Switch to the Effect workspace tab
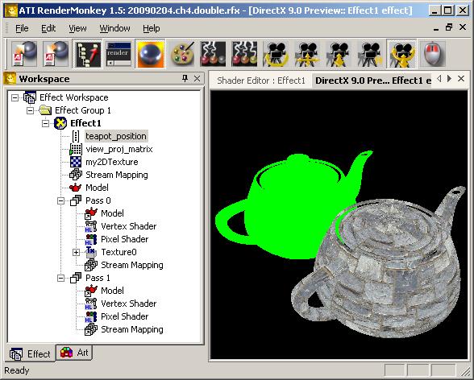474x380 pixels. tap(31, 353)
